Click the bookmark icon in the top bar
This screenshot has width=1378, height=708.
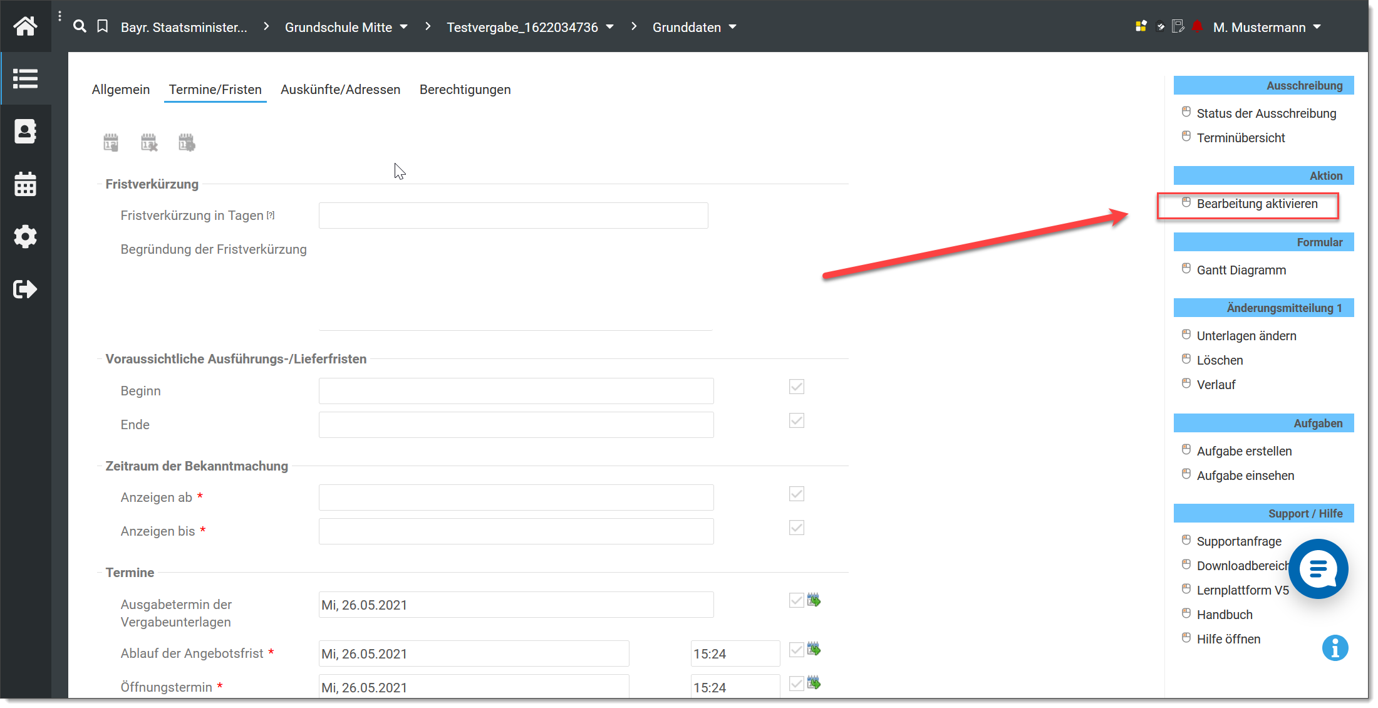pyautogui.click(x=103, y=26)
